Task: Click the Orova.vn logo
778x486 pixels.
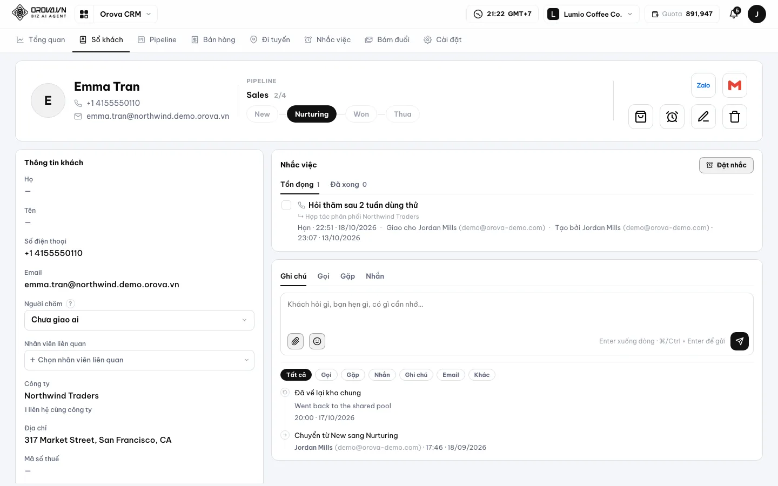Action: point(39,12)
